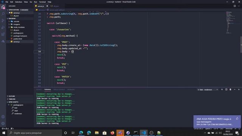Open the Windows Action Center icon

coord(237,133)
